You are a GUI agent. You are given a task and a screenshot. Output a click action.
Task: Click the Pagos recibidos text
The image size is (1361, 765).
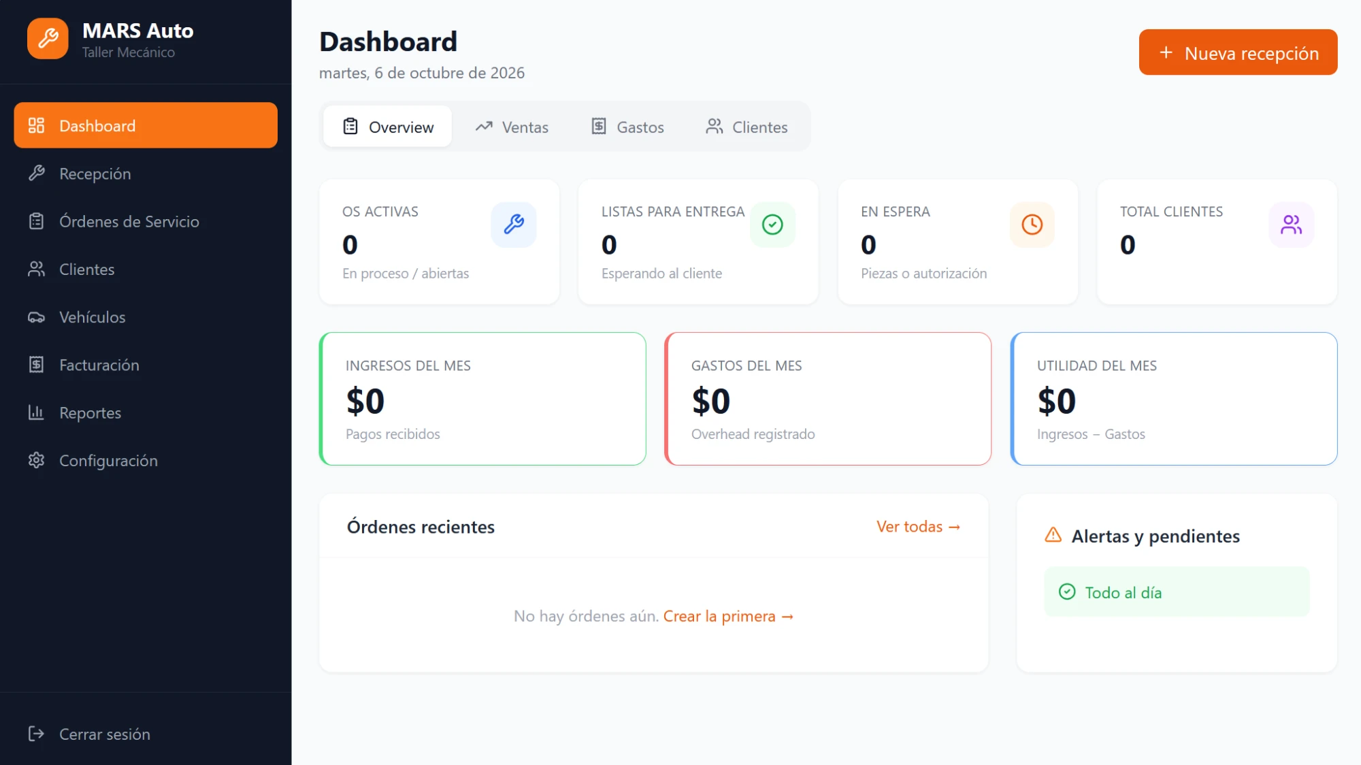(393, 434)
